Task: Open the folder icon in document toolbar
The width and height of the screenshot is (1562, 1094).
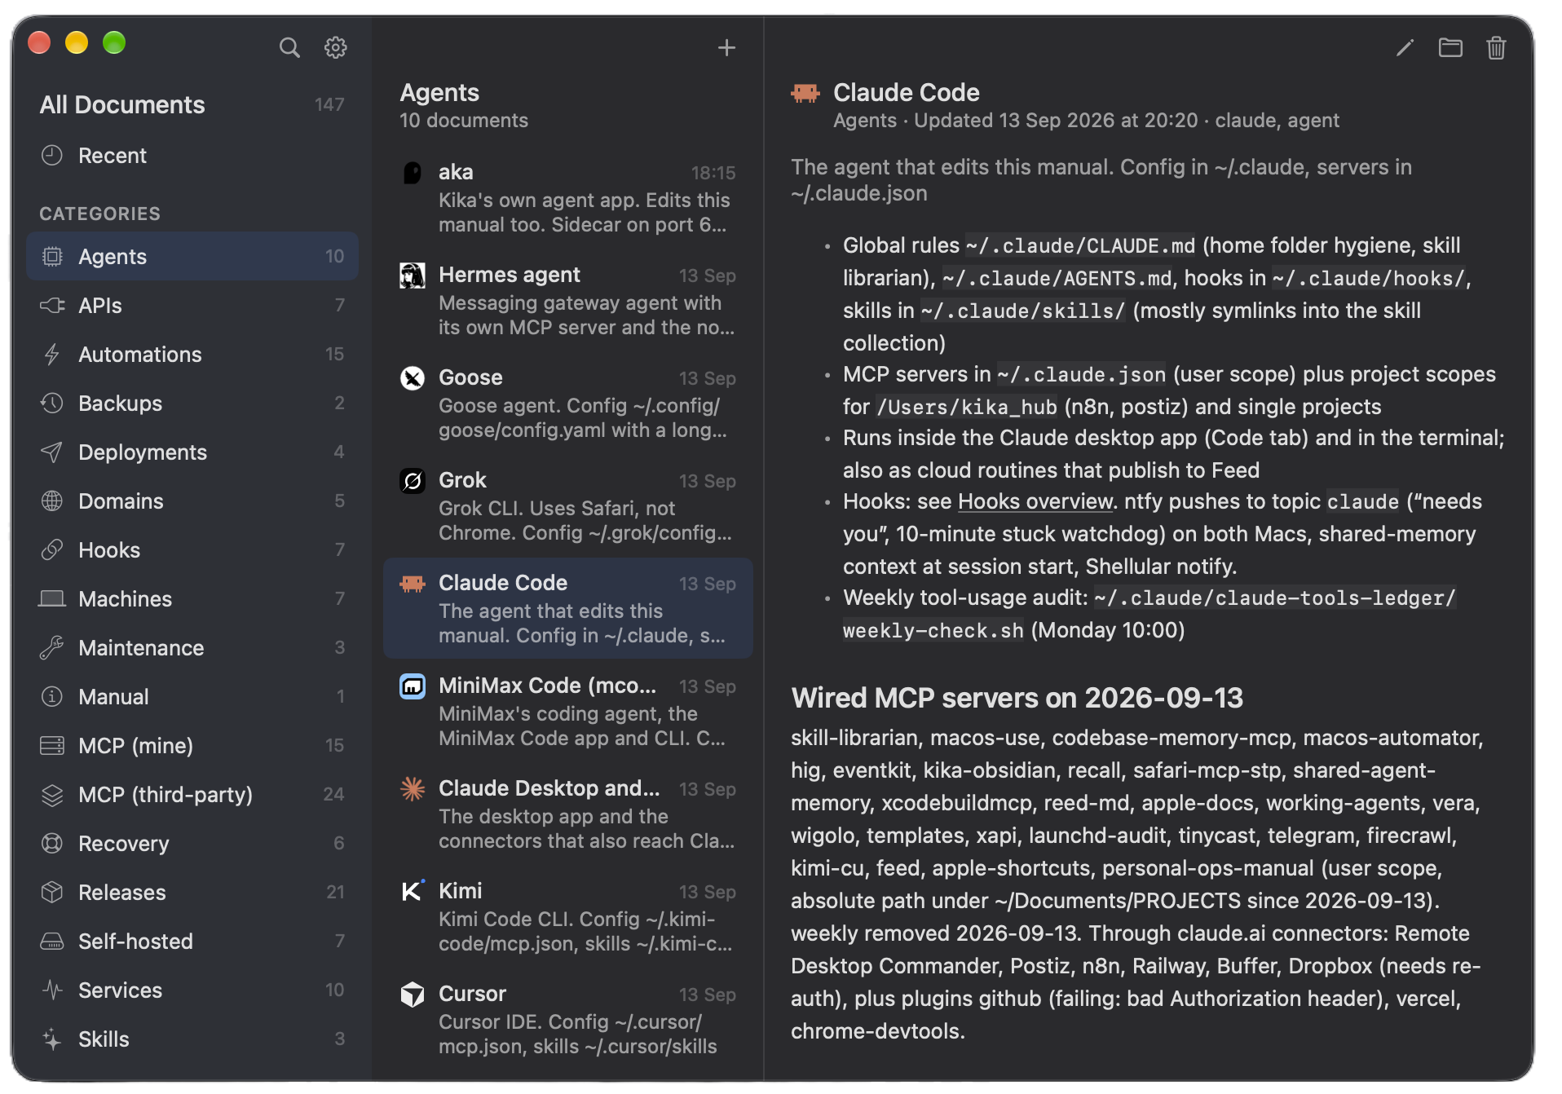Action: 1450,48
